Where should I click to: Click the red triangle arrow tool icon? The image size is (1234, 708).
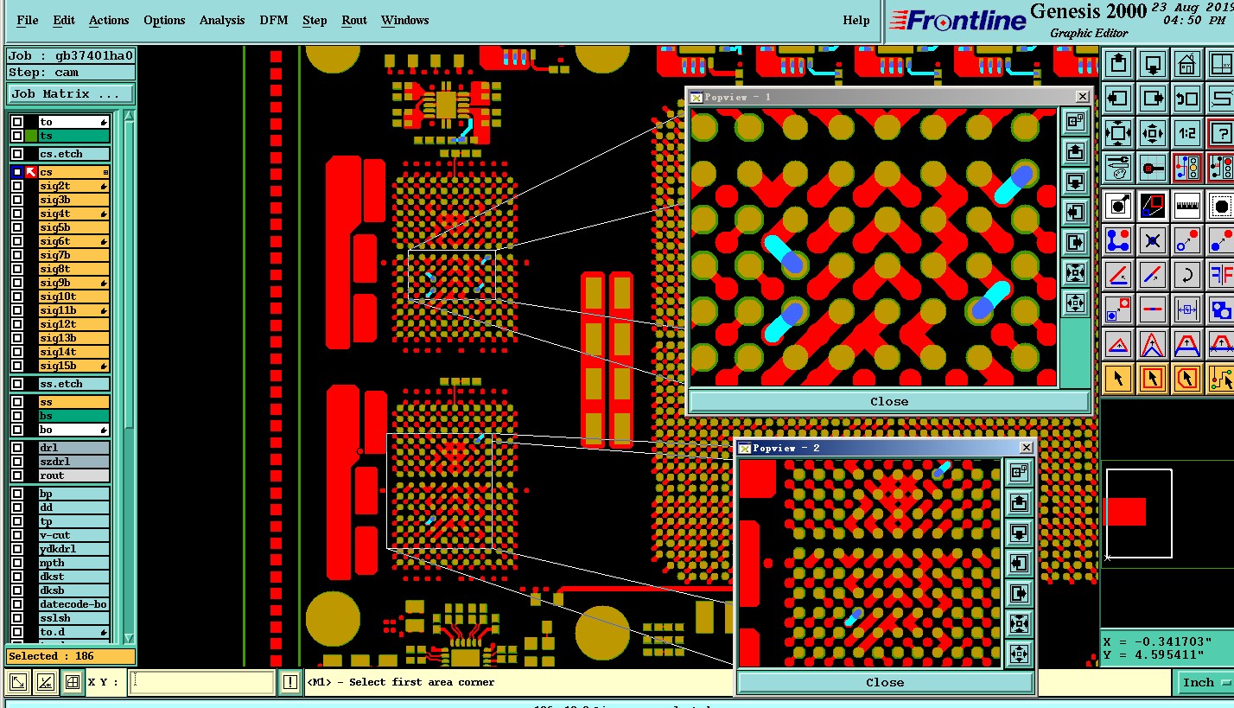pyautogui.click(x=1118, y=344)
